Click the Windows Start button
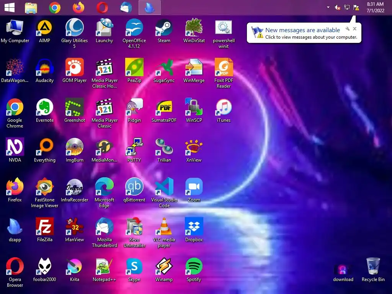 click(10, 8)
